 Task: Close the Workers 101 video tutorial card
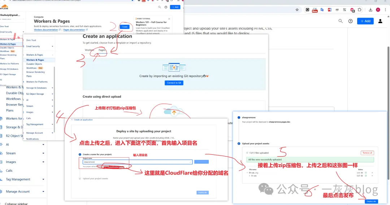coord(169,18)
